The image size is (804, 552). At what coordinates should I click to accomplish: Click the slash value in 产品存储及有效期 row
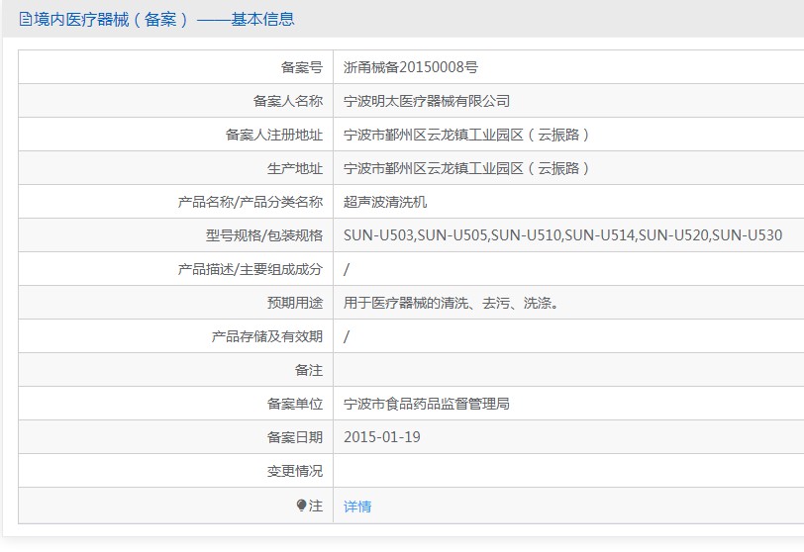347,336
